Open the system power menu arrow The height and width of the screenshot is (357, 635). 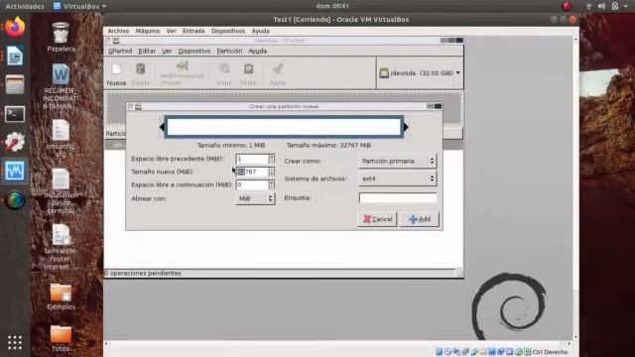(x=626, y=6)
